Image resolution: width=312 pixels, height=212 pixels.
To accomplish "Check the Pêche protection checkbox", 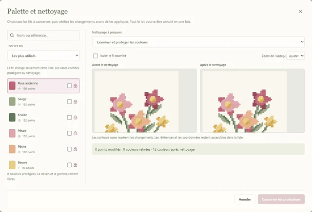I will [x=69, y=149].
